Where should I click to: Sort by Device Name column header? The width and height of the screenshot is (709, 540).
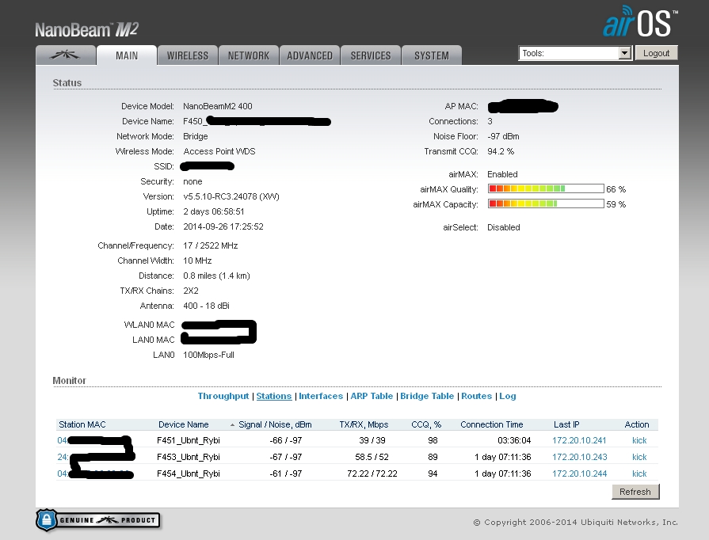click(x=184, y=424)
